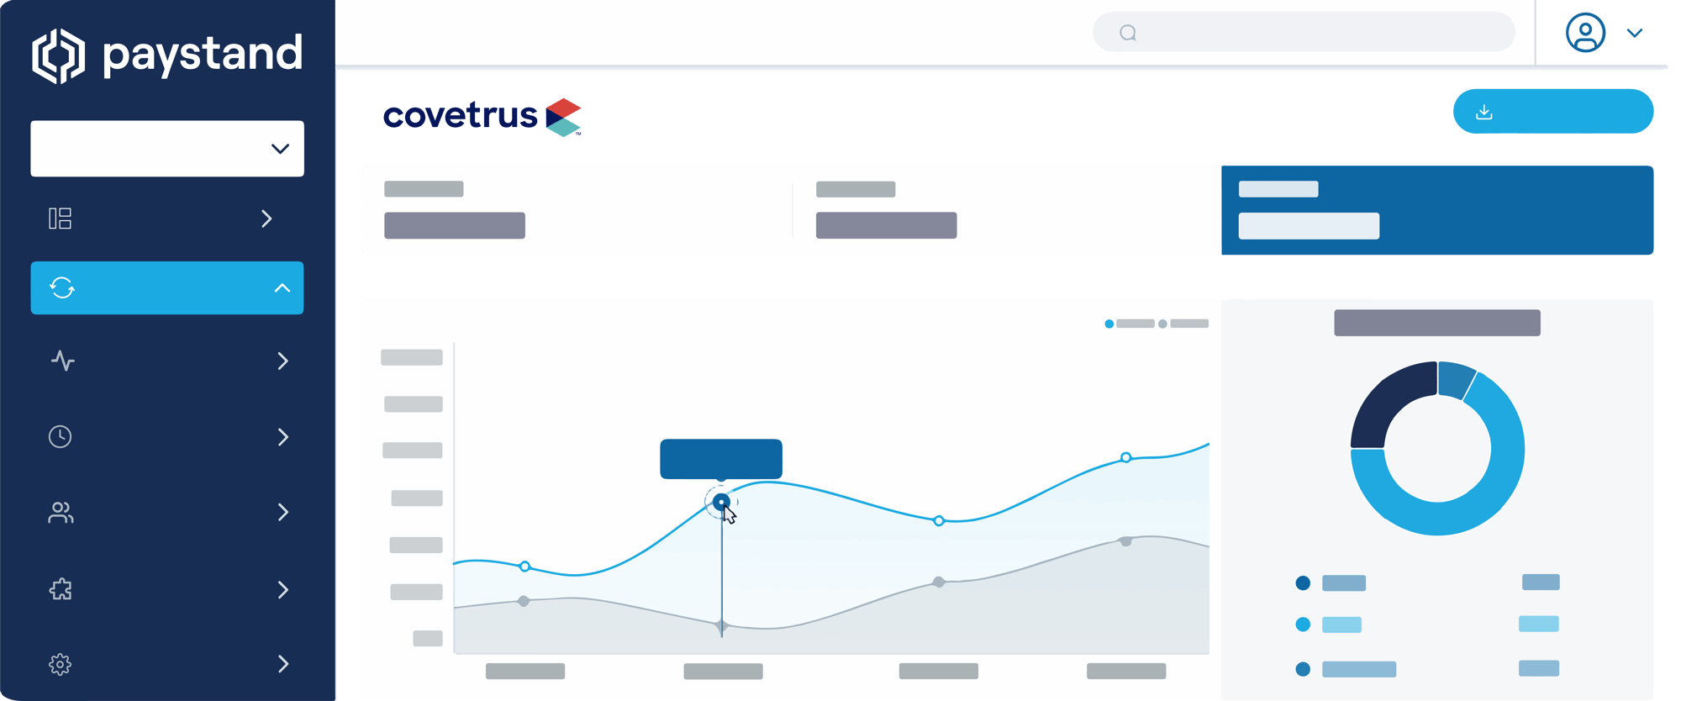Click the third gray line data point

point(939,582)
